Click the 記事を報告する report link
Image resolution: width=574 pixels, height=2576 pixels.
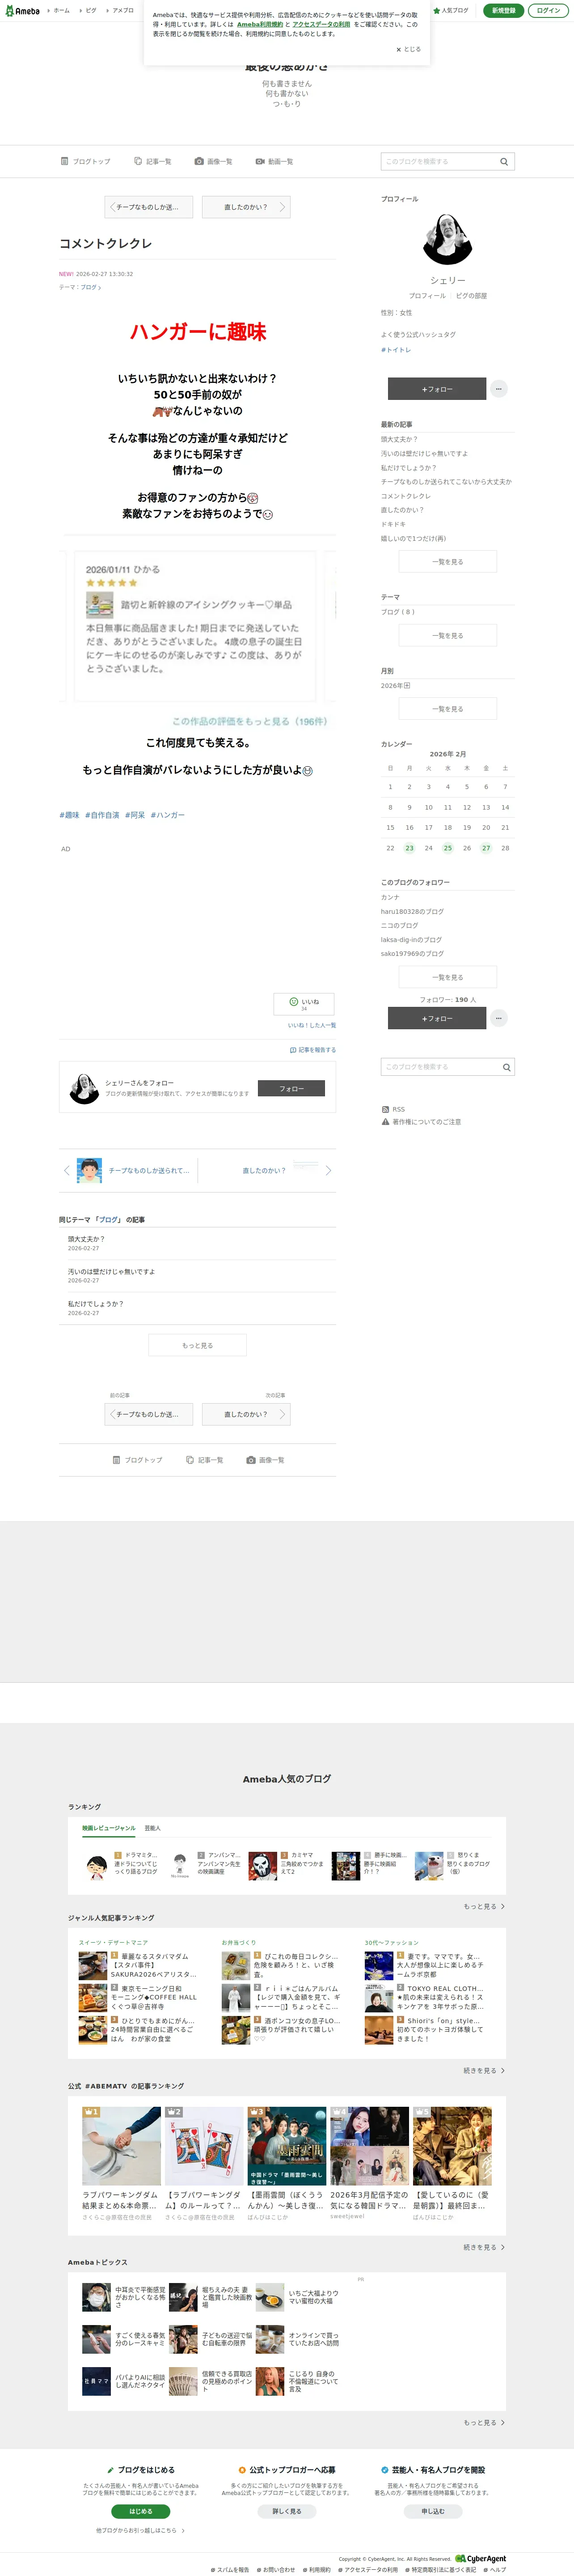(313, 1050)
